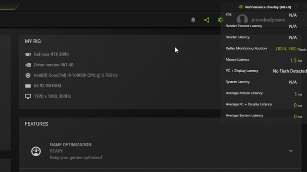This screenshot has width=307, height=172.
Task: Click the PC + Display Latency label
Action: point(242,71)
